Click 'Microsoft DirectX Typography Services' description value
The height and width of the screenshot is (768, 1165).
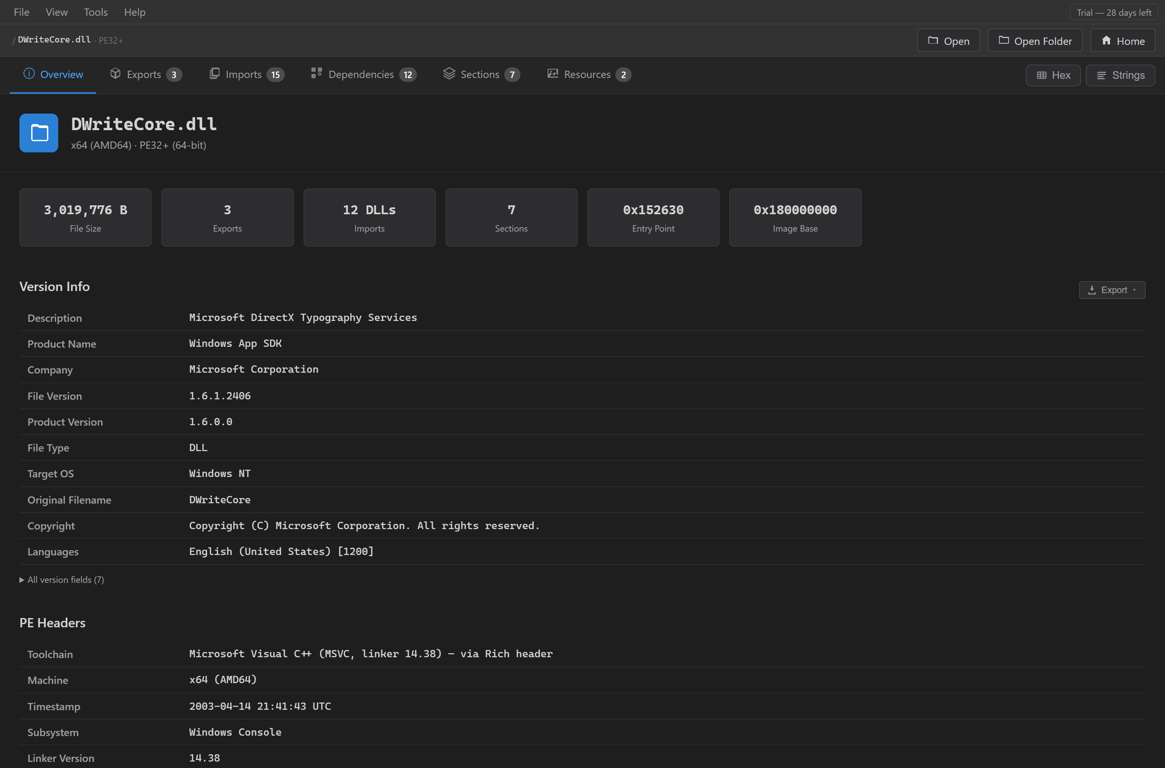coord(303,317)
